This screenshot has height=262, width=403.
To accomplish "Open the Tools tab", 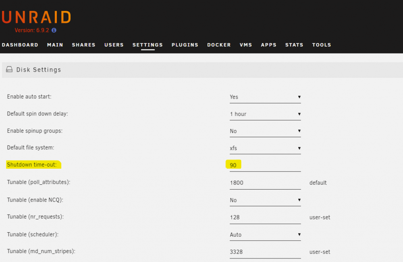I will [x=322, y=45].
